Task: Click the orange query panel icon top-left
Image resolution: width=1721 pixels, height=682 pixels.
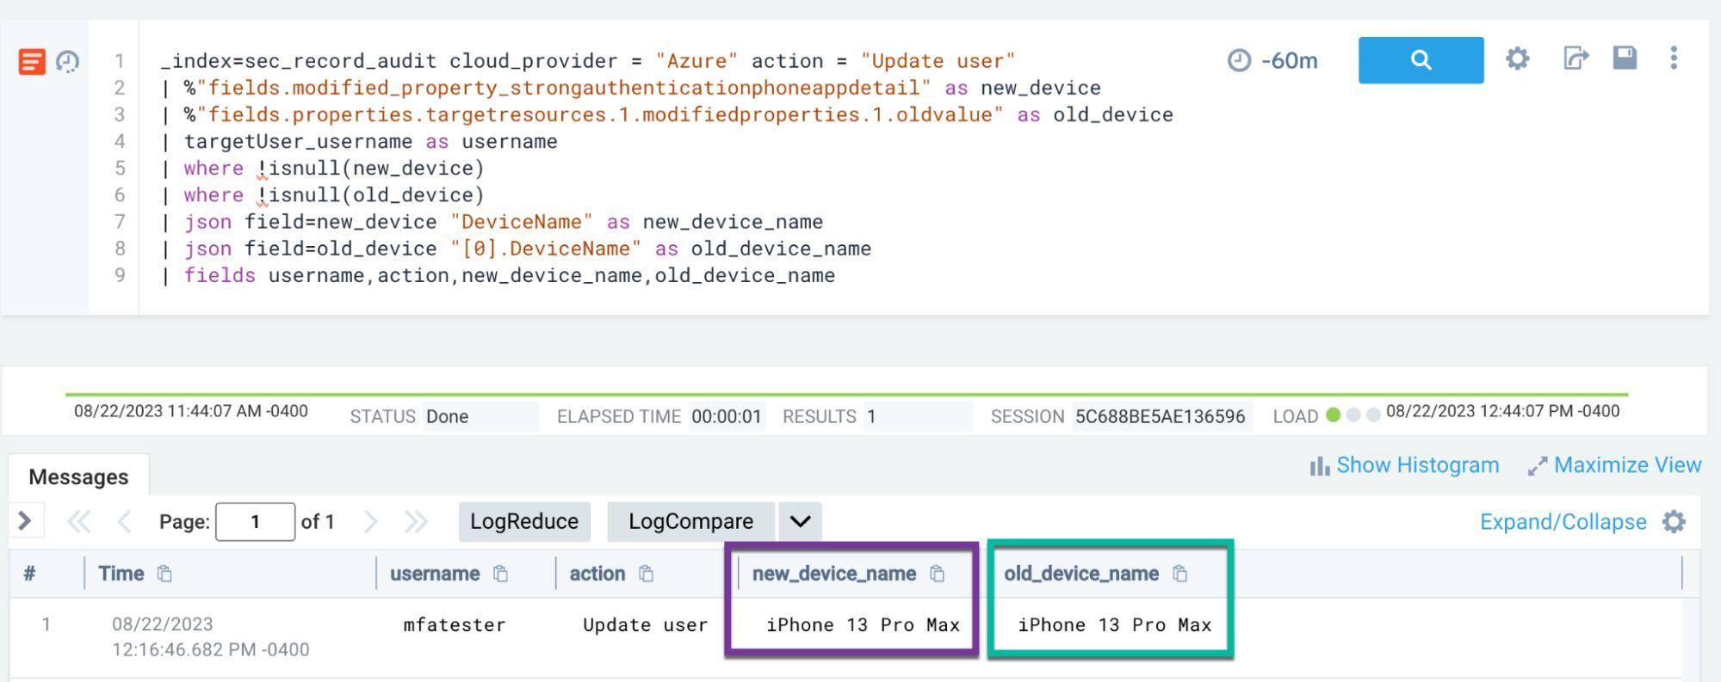Action: tap(31, 60)
